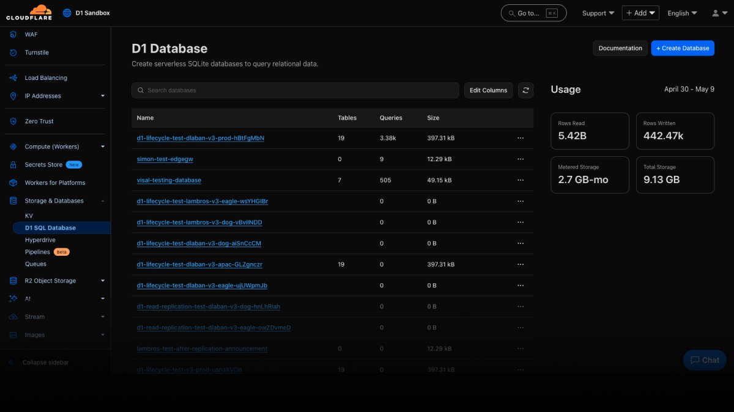Screen dimensions: 734x412
Task: Open actions menu for d1-lifecycle-test-dlaban-v3-prod-hBtFgMbN
Action: point(521,138)
